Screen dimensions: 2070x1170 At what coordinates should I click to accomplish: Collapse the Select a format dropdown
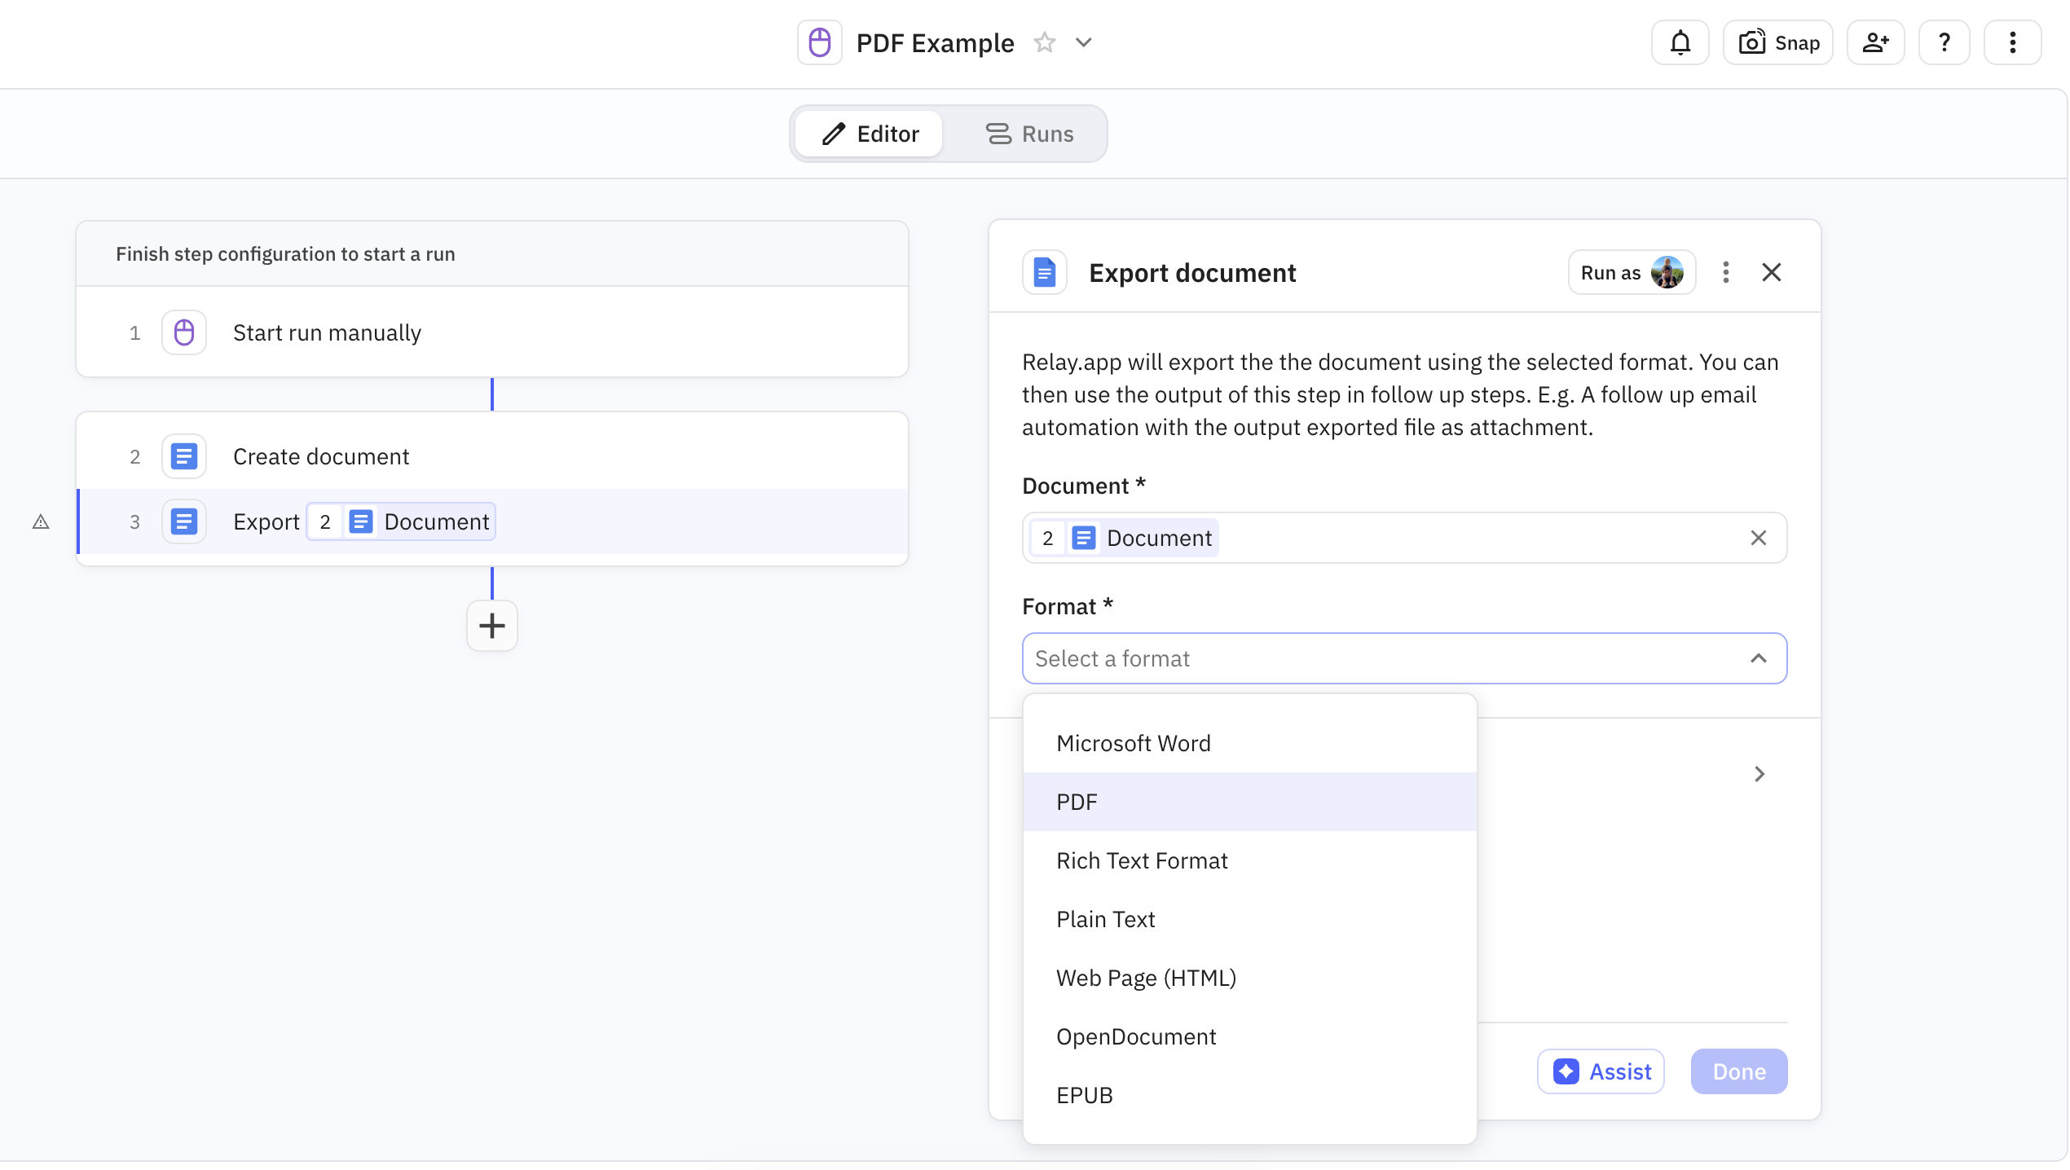coord(1758,658)
